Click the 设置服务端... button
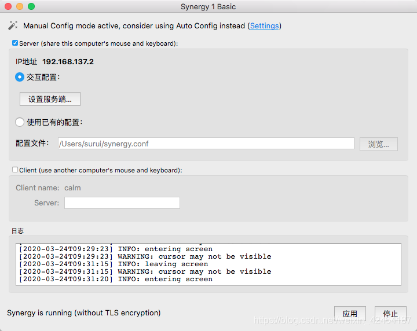Image resolution: width=417 pixels, height=331 pixels. pos(50,99)
